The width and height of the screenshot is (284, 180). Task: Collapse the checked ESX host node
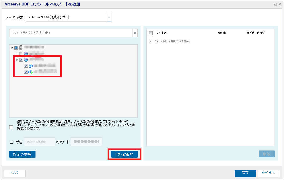[x=17, y=60]
